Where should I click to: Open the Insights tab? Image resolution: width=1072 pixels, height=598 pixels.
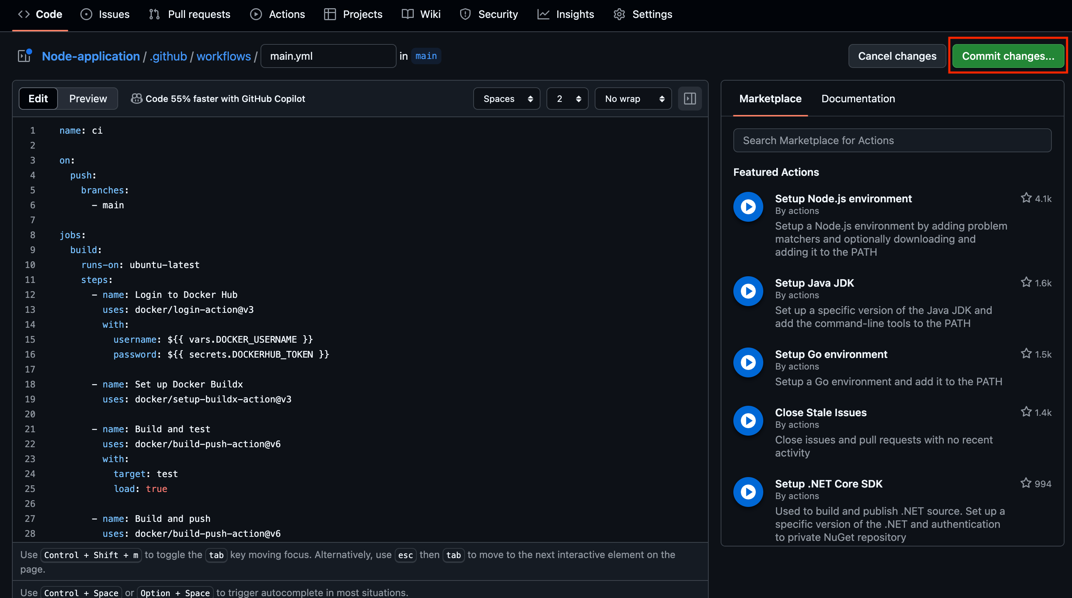coord(565,14)
